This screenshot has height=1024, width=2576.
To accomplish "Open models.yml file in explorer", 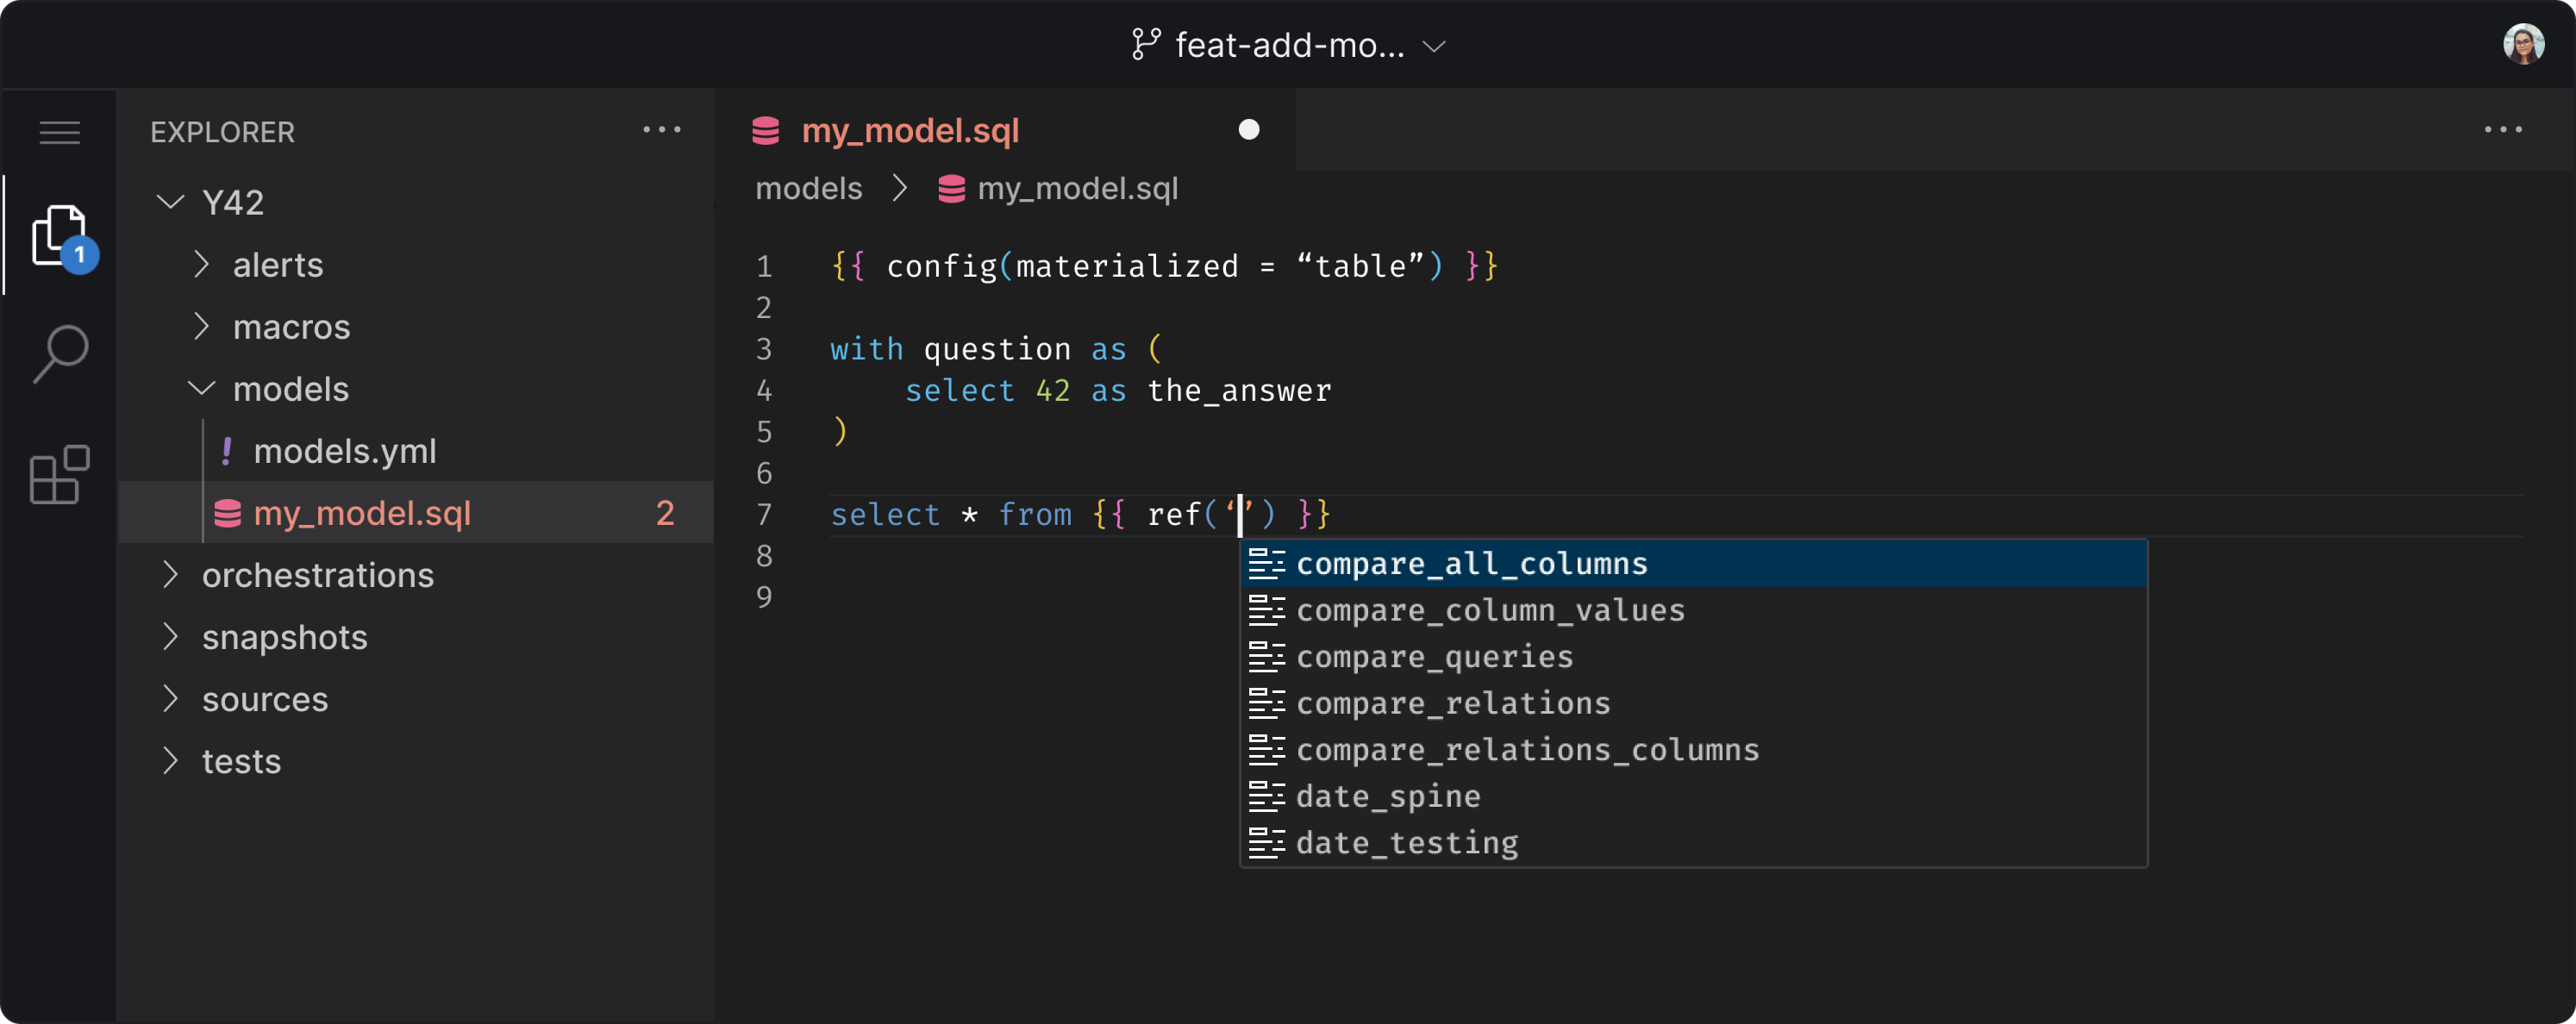I will (x=344, y=451).
